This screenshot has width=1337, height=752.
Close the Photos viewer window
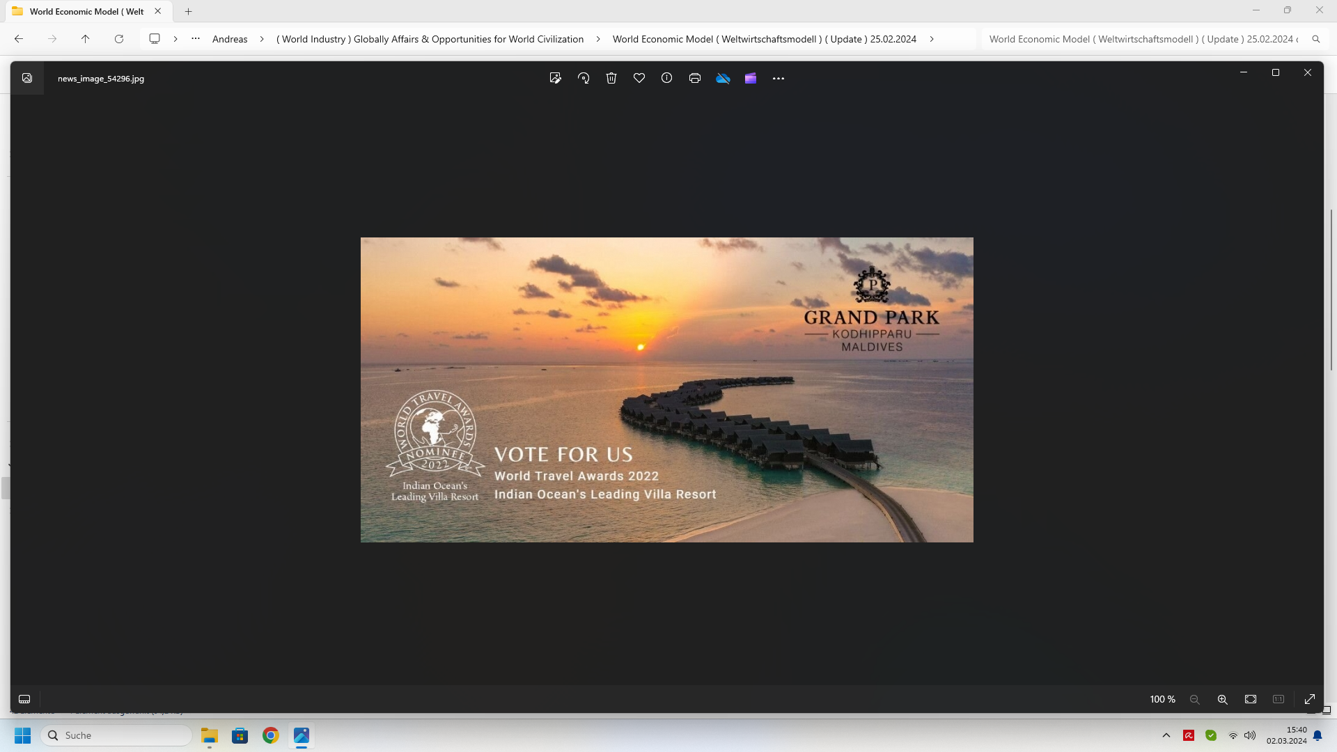pyautogui.click(x=1308, y=72)
